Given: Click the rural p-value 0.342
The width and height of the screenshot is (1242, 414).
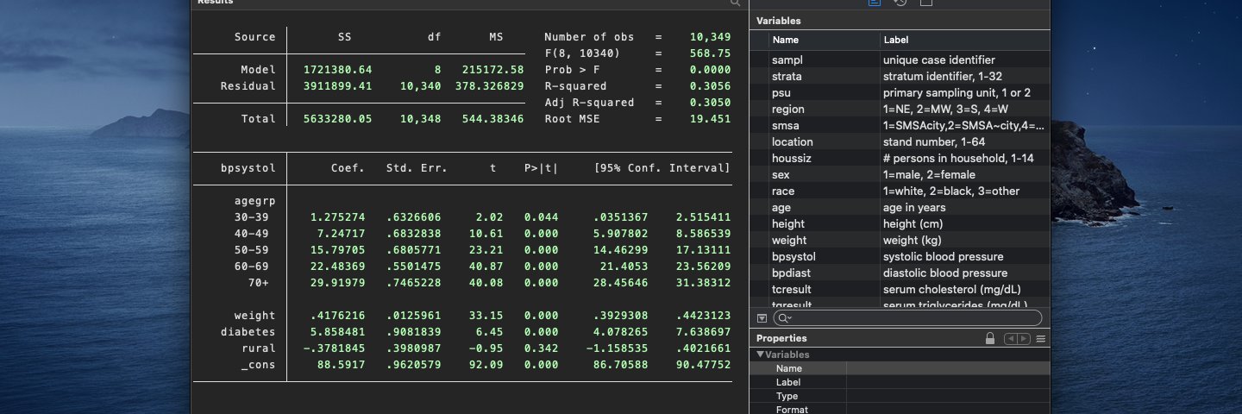Looking at the screenshot, I should [541, 348].
